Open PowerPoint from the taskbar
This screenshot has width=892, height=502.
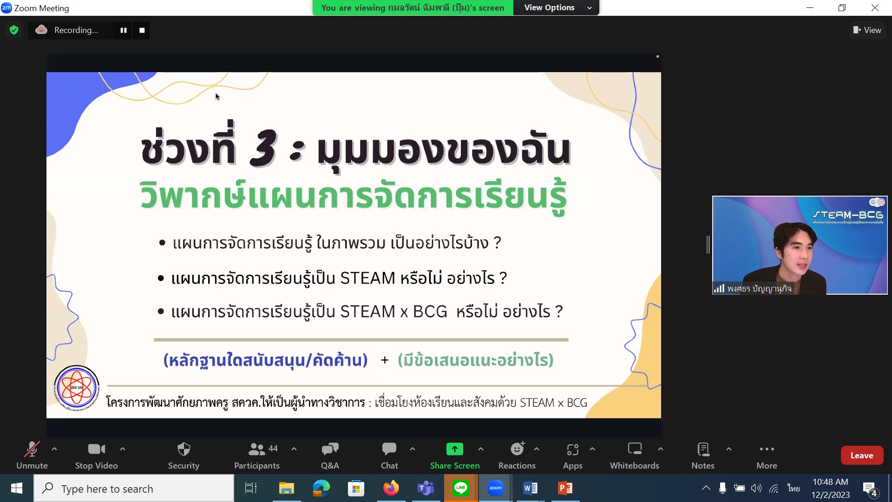pos(565,488)
